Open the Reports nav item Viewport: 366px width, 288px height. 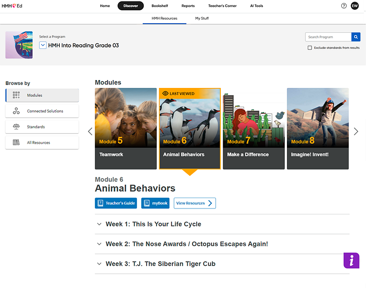(x=188, y=6)
